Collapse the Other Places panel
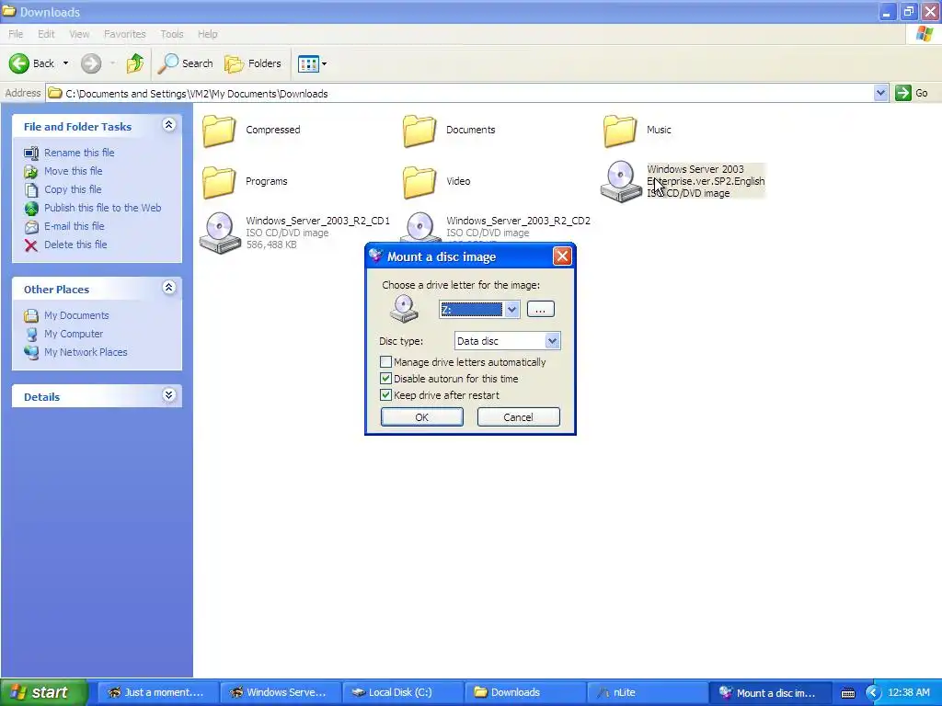942x706 pixels. tap(169, 288)
